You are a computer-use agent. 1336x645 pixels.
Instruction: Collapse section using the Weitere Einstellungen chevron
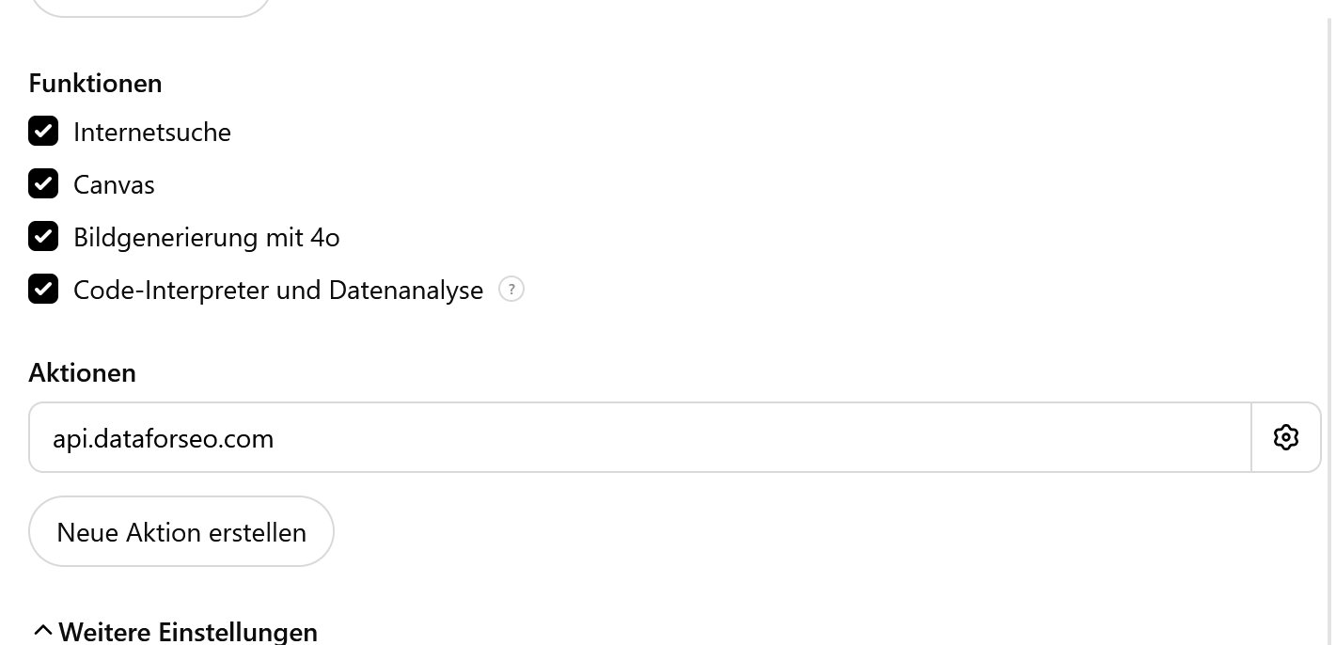42,631
